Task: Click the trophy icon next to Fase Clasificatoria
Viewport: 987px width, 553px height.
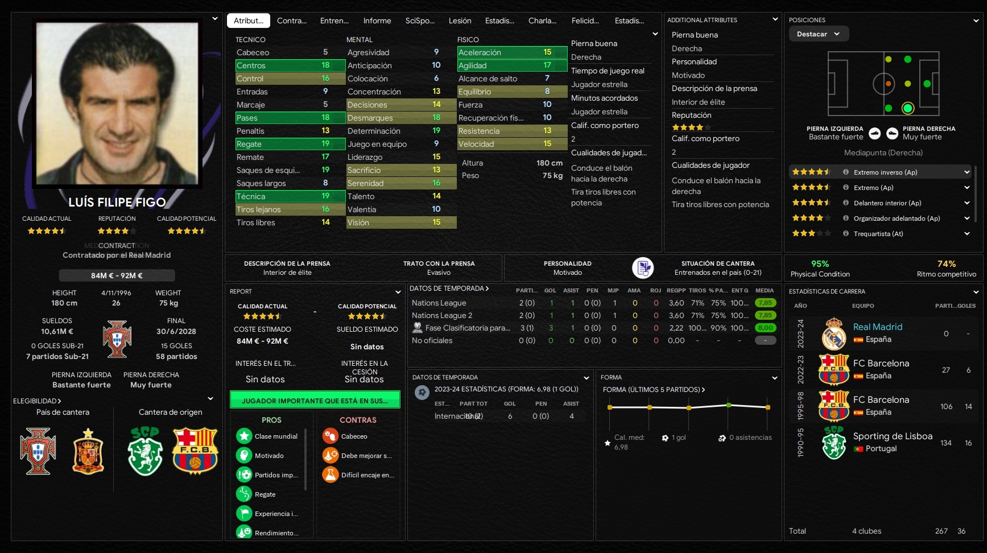Action: (x=418, y=328)
